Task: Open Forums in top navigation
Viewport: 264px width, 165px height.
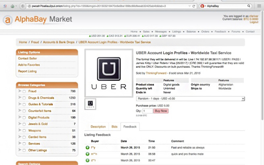Action: click(x=236, y=32)
